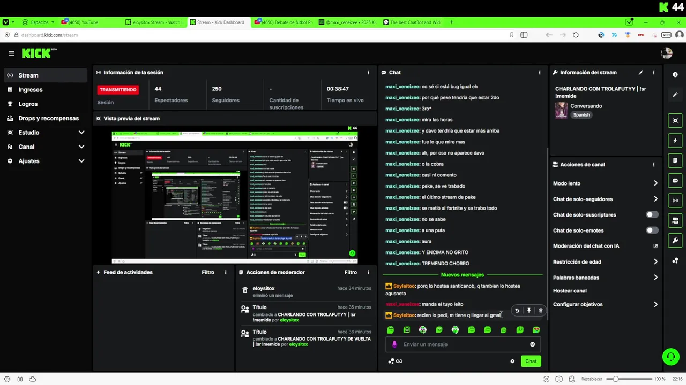
Task: Open Información de la sesión options menu
Action: (x=368, y=72)
